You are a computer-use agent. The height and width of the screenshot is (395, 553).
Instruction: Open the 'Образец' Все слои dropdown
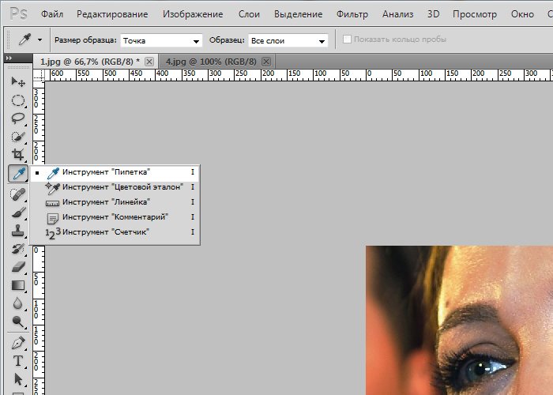coord(288,40)
